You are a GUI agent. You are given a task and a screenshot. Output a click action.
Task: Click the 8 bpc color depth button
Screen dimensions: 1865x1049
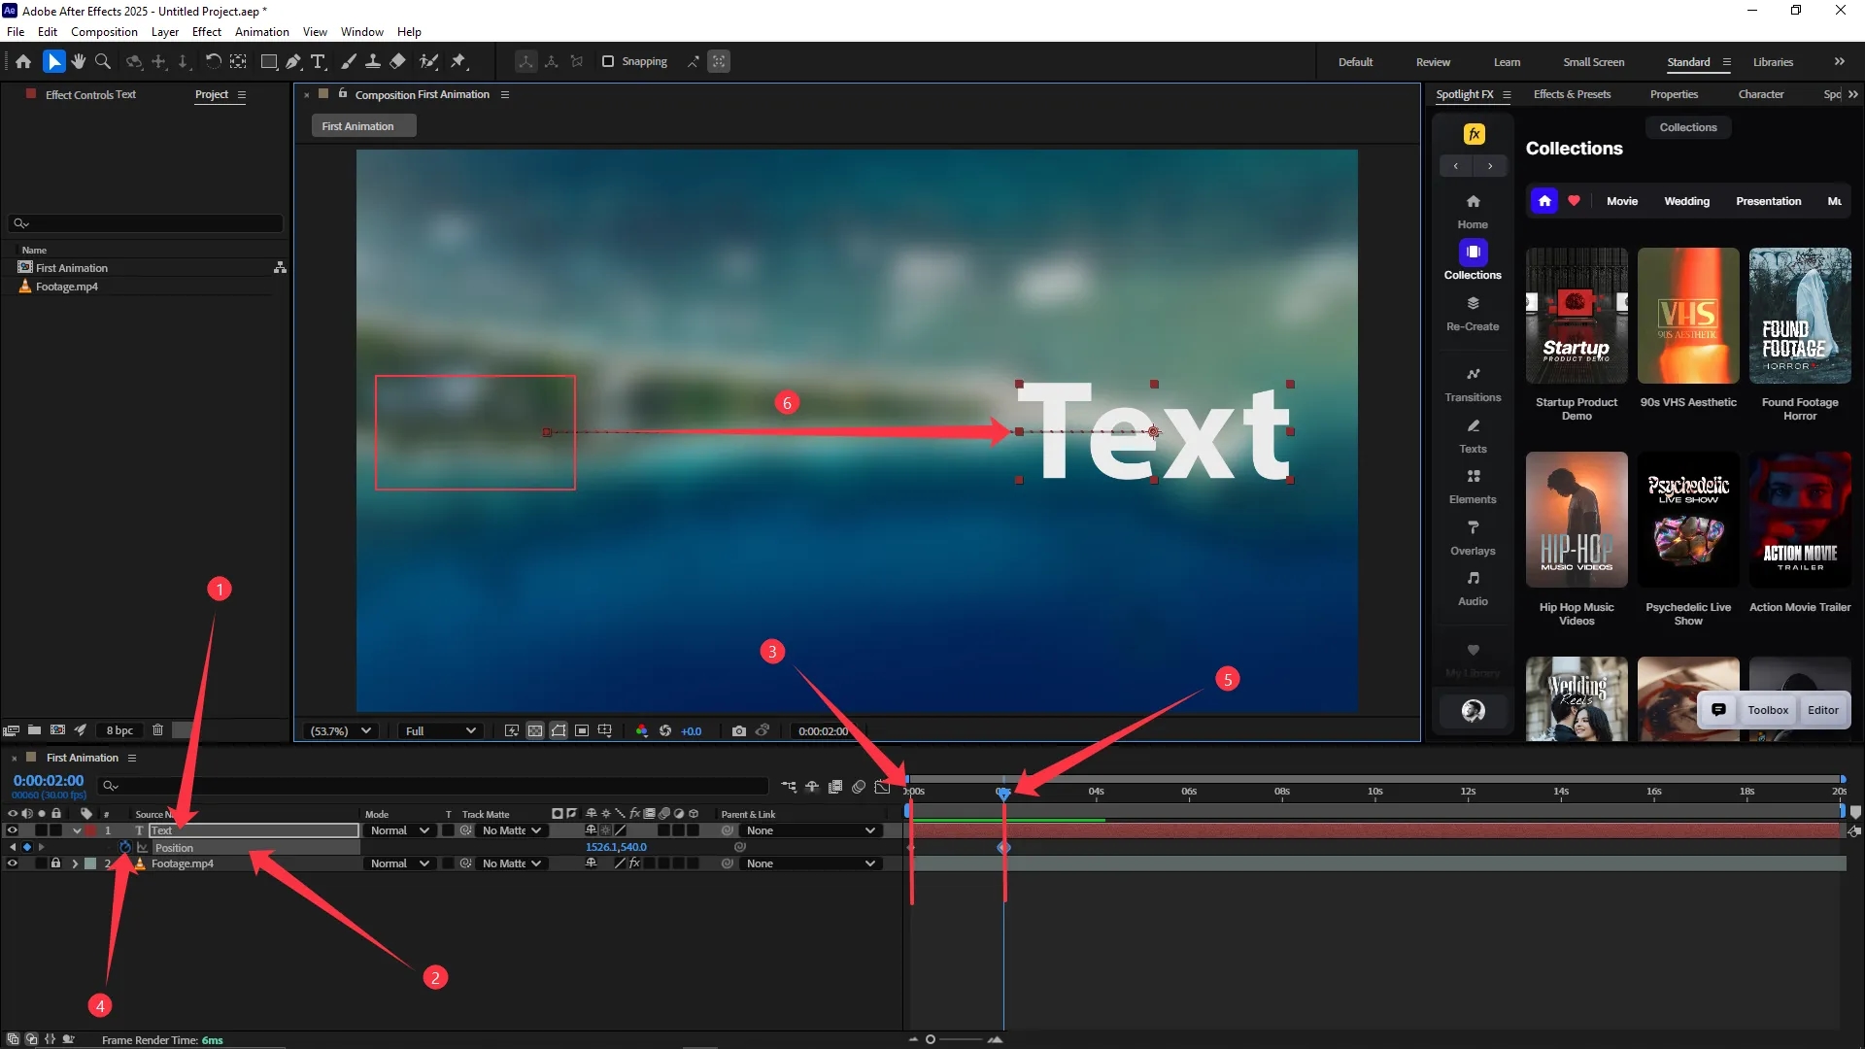pyautogui.click(x=119, y=730)
